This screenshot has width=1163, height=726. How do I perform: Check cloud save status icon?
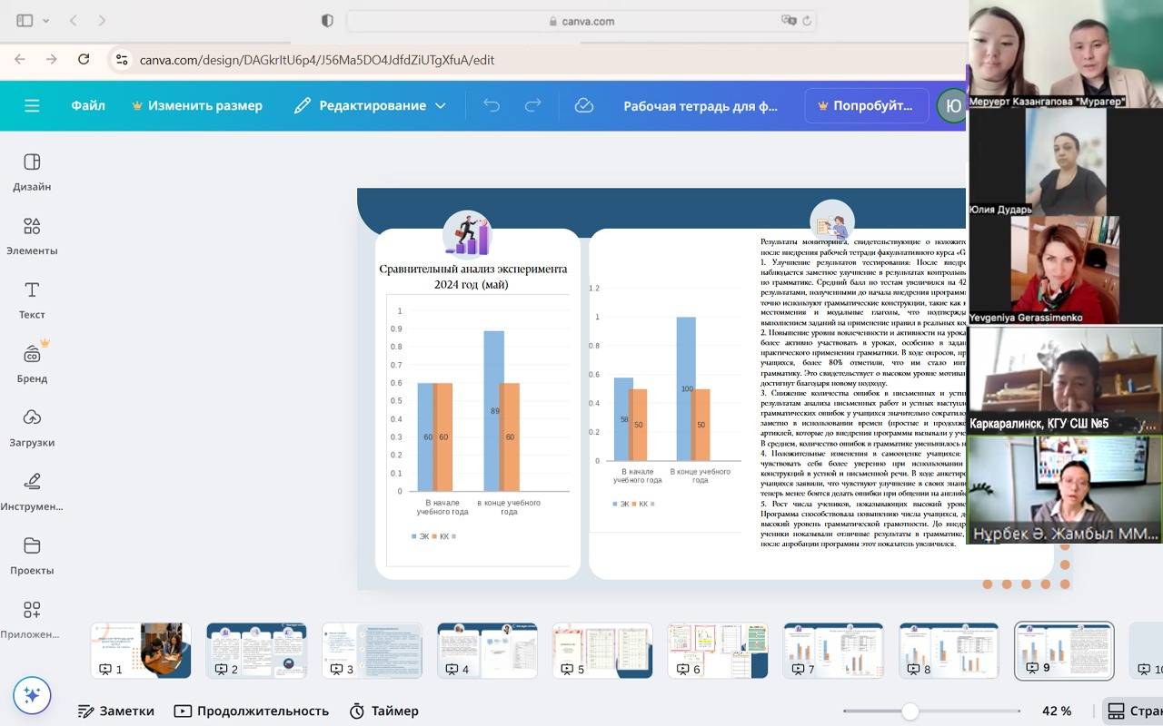584,105
